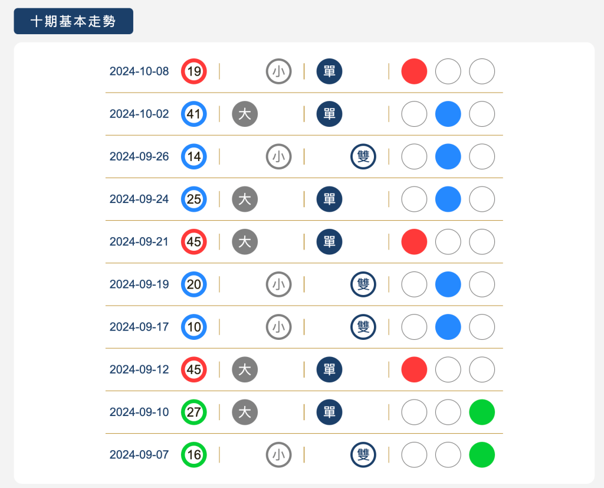
Task: Toggle the 小 marker on the top row
Action: [278, 71]
